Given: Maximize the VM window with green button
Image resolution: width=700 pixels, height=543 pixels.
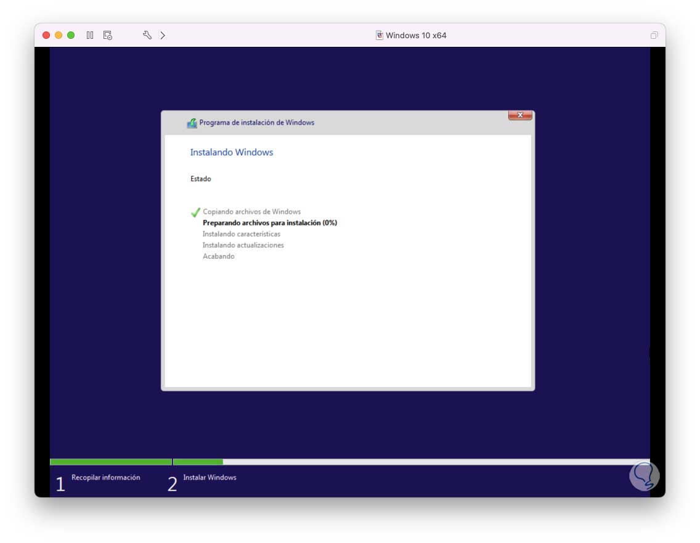Looking at the screenshot, I should point(71,35).
